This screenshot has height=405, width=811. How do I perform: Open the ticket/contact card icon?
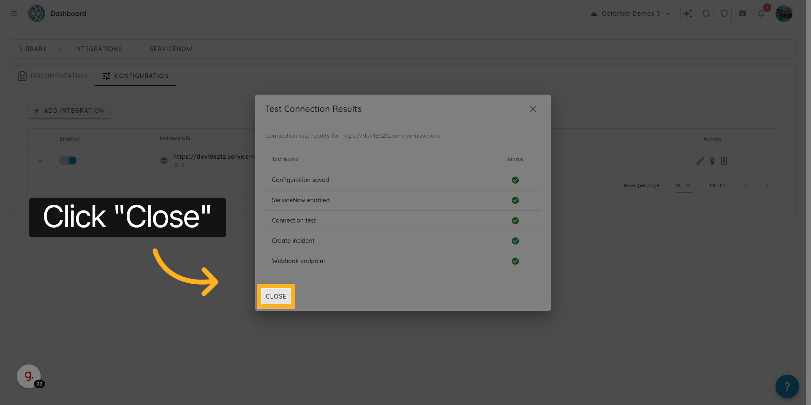742,13
